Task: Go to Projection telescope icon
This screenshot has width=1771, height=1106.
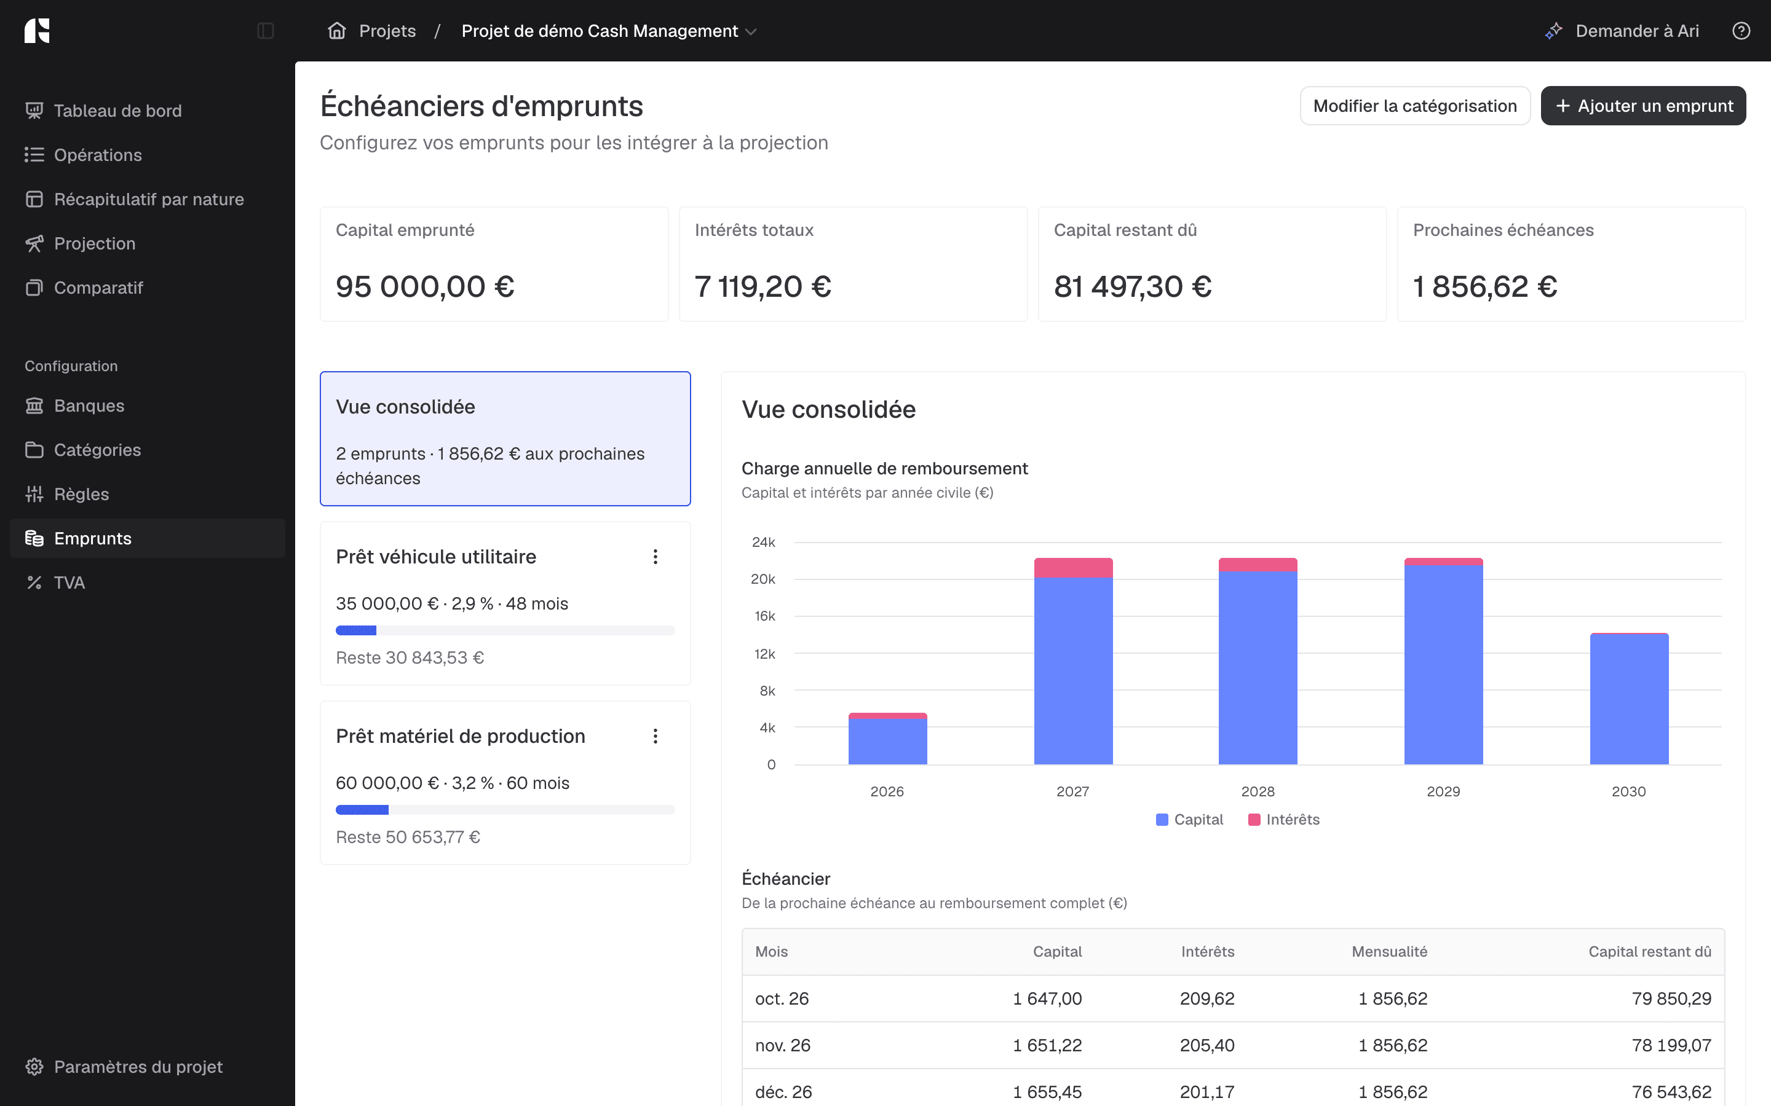Action: coord(34,243)
